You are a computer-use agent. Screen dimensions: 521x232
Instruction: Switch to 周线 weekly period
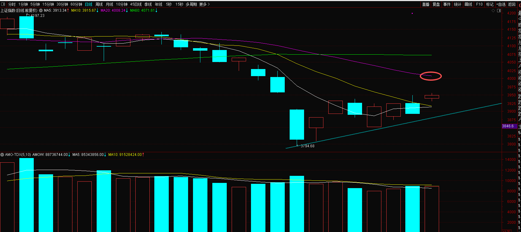coord(99,4)
